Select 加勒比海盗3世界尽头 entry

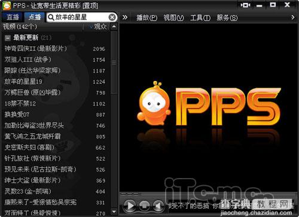(x=55, y=125)
